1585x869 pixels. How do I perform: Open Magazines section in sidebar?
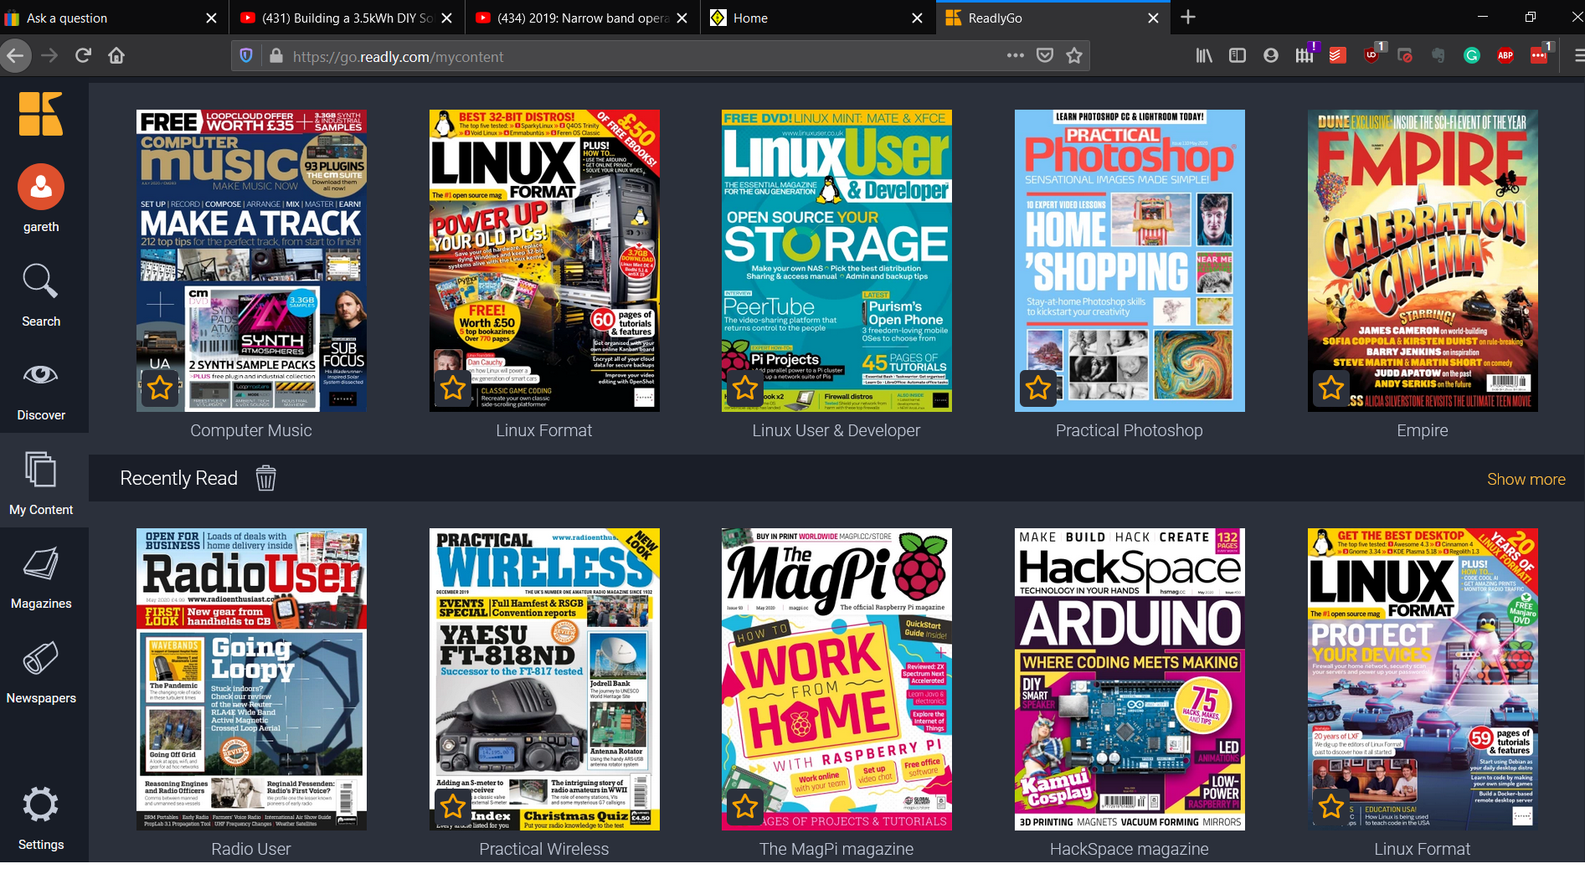[41, 578]
